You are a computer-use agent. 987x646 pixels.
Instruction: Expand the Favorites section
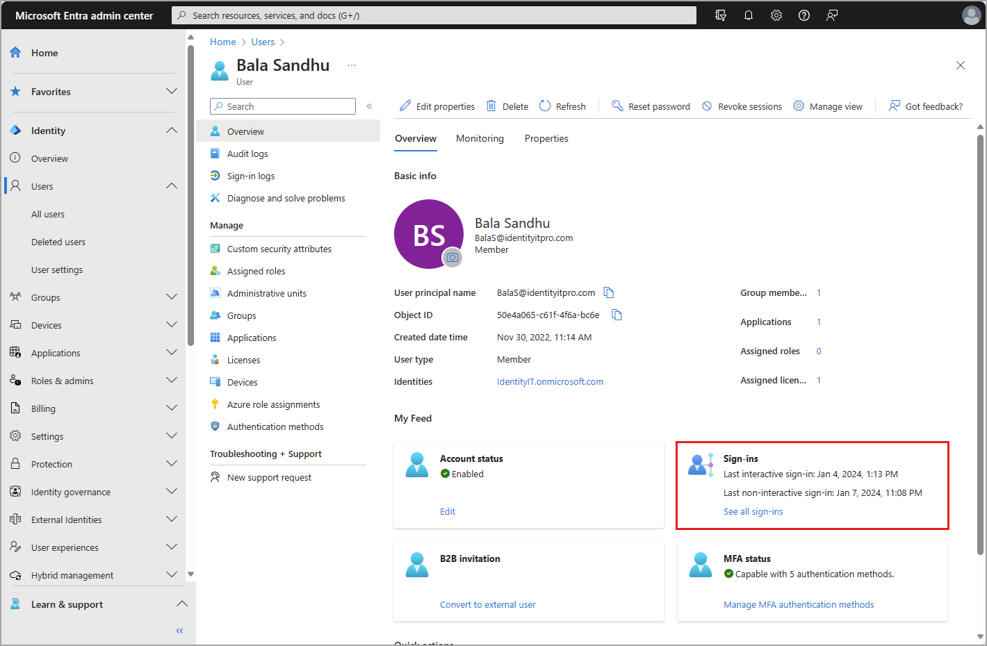pyautogui.click(x=172, y=91)
